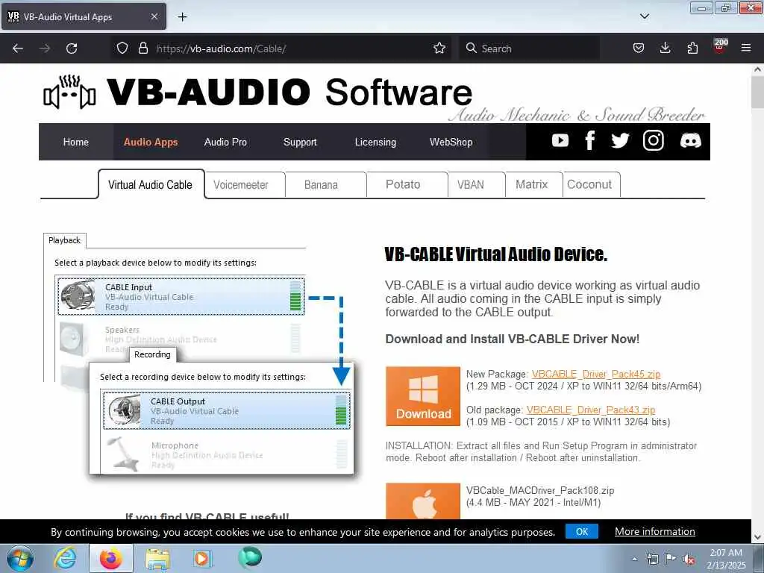
Task: Open the Support menu item
Action: [x=300, y=142]
